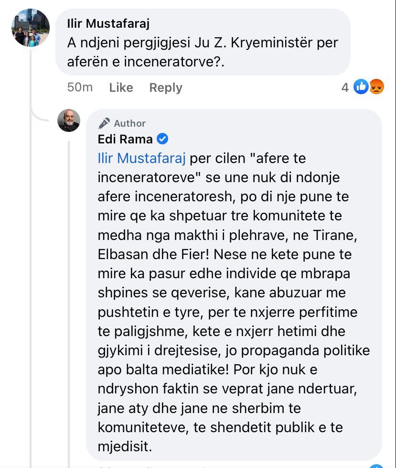Image resolution: width=396 pixels, height=468 pixels.
Task: Click the partially visible reaction icon below reply
Action: [x=377, y=466]
